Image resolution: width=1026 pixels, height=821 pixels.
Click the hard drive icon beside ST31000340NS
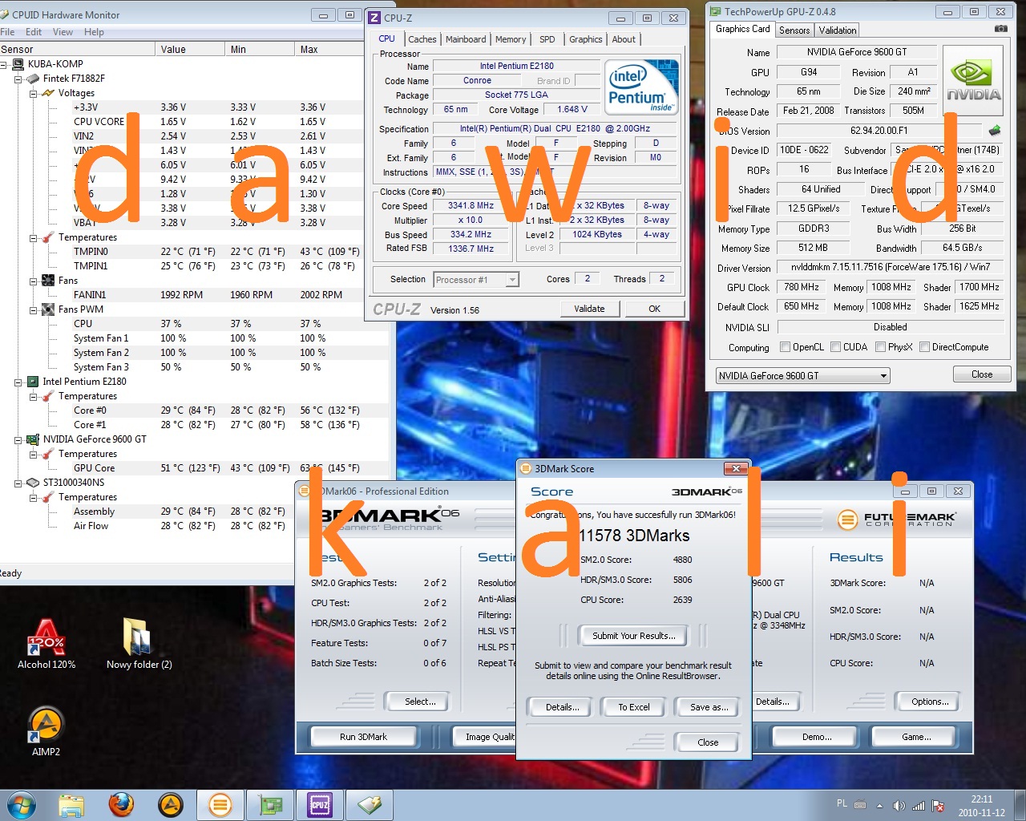(33, 483)
